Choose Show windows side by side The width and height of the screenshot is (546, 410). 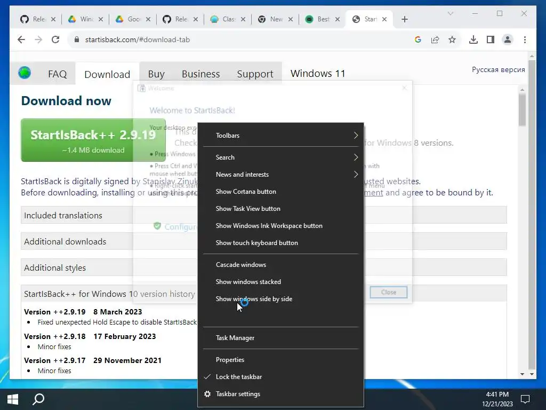pos(280,299)
